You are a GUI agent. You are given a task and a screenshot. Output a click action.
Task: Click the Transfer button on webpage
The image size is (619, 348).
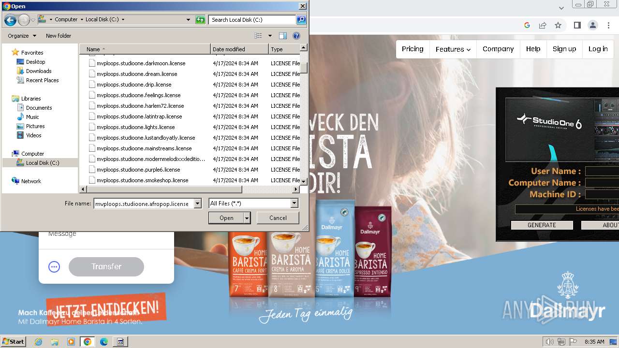(x=106, y=267)
